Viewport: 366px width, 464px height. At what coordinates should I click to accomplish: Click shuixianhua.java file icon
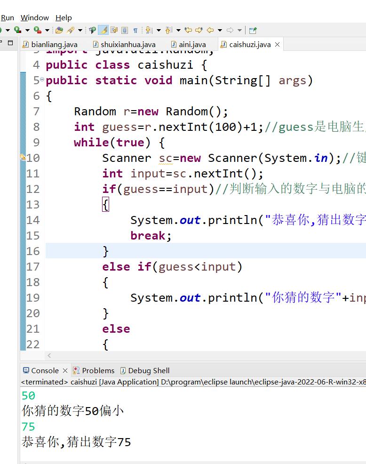[95, 44]
